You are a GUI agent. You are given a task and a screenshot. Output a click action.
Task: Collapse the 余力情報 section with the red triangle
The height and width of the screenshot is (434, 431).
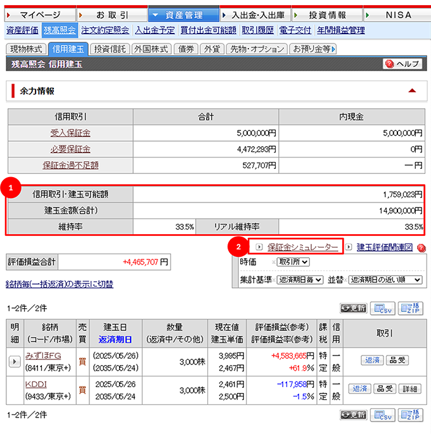click(x=413, y=91)
